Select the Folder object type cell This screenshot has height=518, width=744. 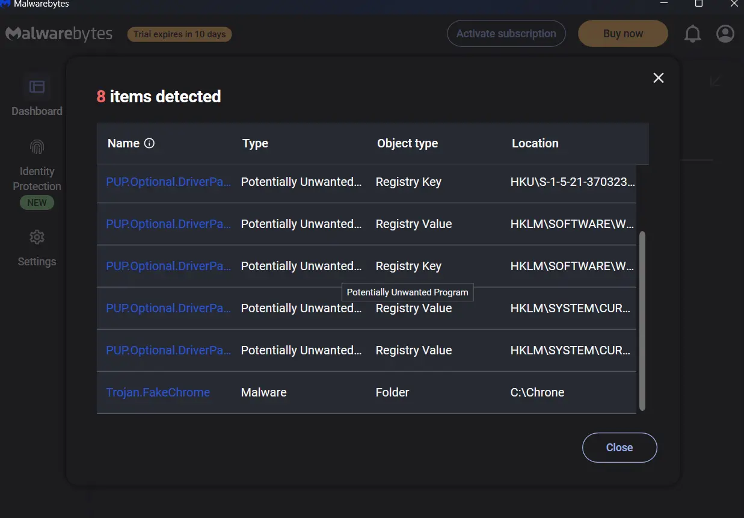pos(393,392)
